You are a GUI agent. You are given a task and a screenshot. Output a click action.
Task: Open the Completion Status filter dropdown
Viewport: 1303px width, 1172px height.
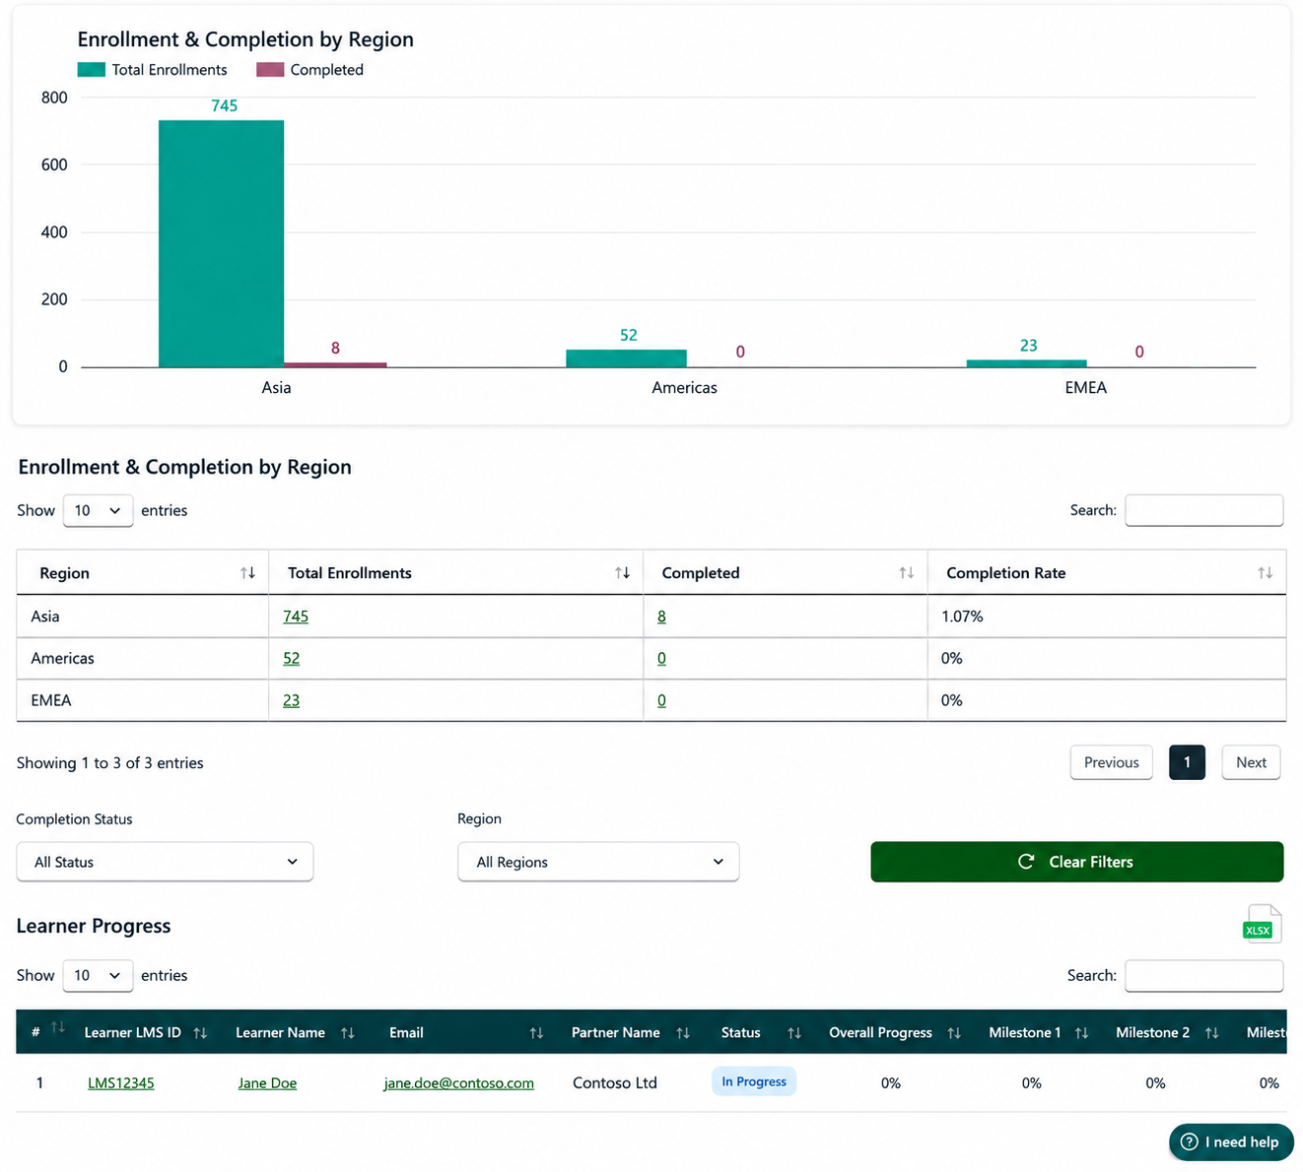click(165, 862)
